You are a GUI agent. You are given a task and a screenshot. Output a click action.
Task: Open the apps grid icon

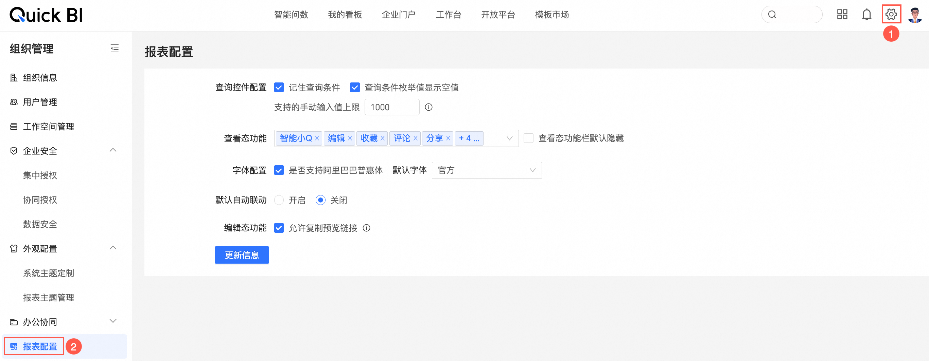[x=842, y=14]
